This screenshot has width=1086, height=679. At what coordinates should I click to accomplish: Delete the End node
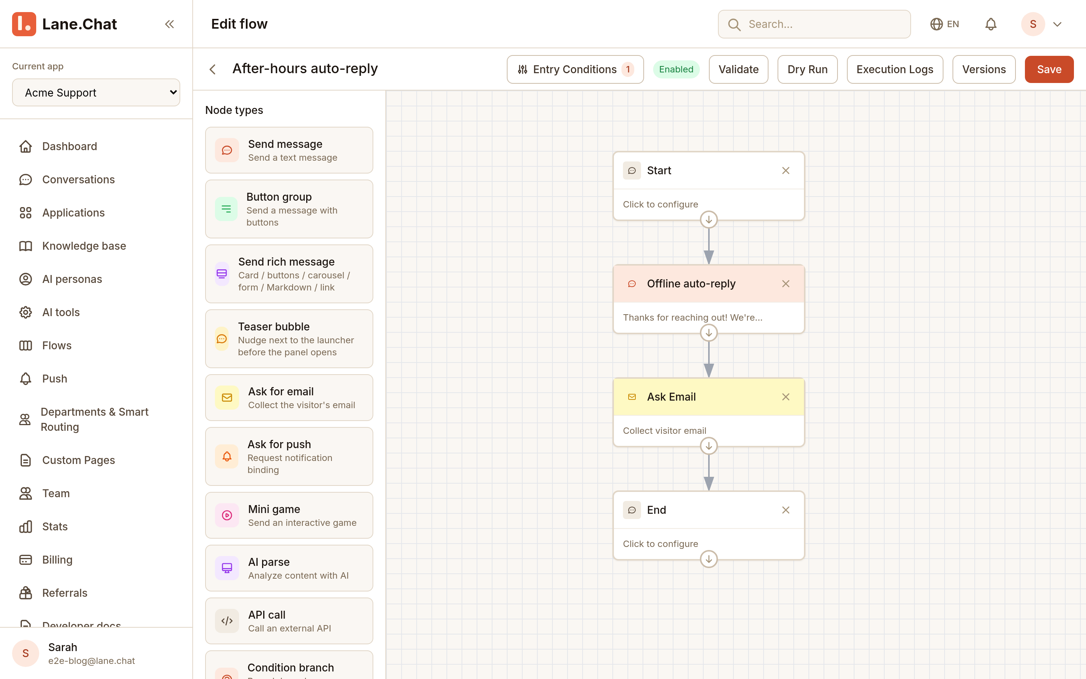point(785,510)
